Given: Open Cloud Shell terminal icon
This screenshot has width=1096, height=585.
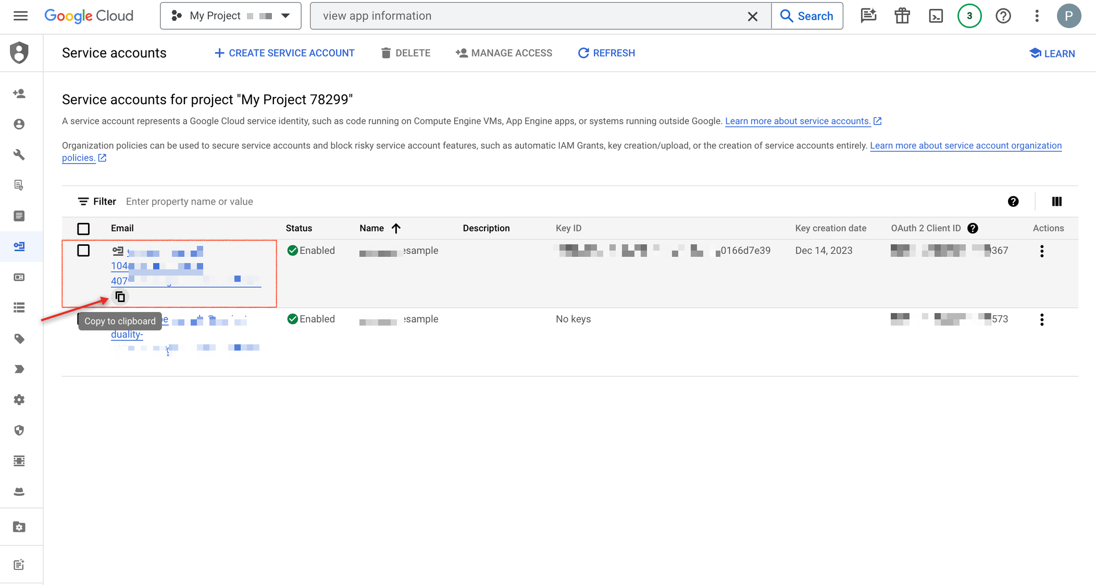Looking at the screenshot, I should [x=936, y=16].
